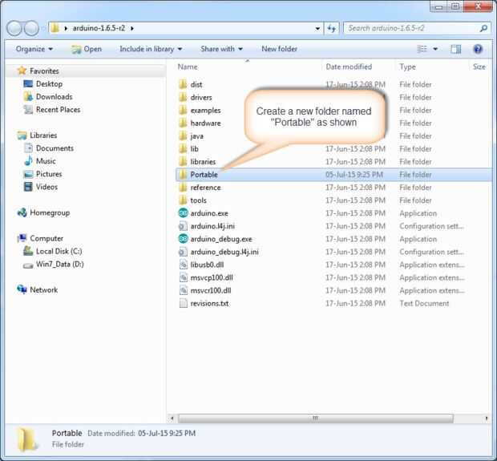Click the Forward navigation button
The image size is (497, 461).
(x=31, y=28)
